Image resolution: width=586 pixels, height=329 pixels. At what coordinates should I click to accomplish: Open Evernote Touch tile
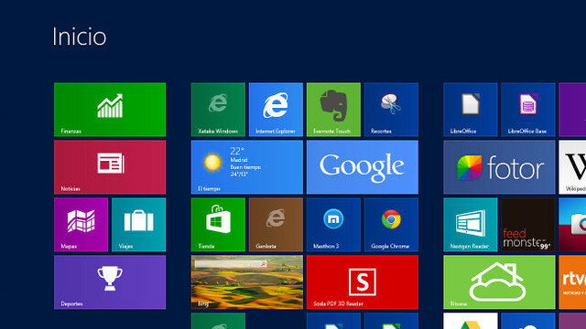(333, 110)
